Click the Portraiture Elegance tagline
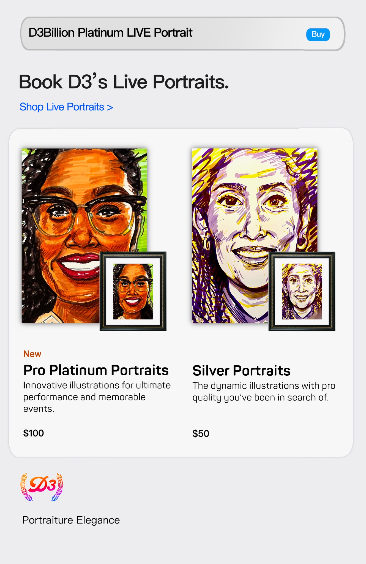Screen dimensions: 366x564 coord(71,520)
